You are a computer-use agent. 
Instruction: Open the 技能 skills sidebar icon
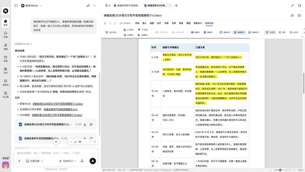tap(6, 47)
